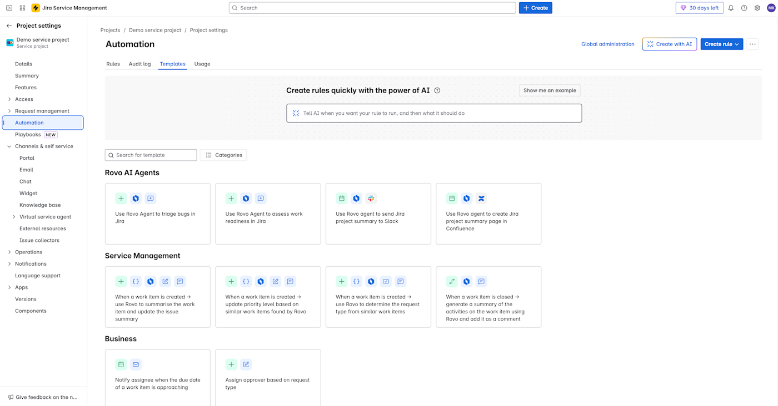The image size is (778, 406).
Task: Open the Global administration link
Action: 607,44
